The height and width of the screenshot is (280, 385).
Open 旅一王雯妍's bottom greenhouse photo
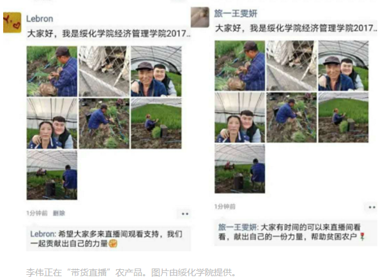pyautogui.click(x=239, y=168)
